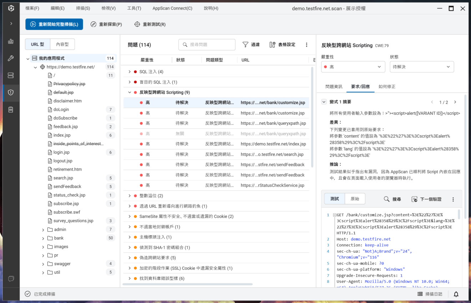This screenshot has width=471, height=303.
Task: Select the demo.testfire.net/index.jsp issue row
Action: click(216, 144)
